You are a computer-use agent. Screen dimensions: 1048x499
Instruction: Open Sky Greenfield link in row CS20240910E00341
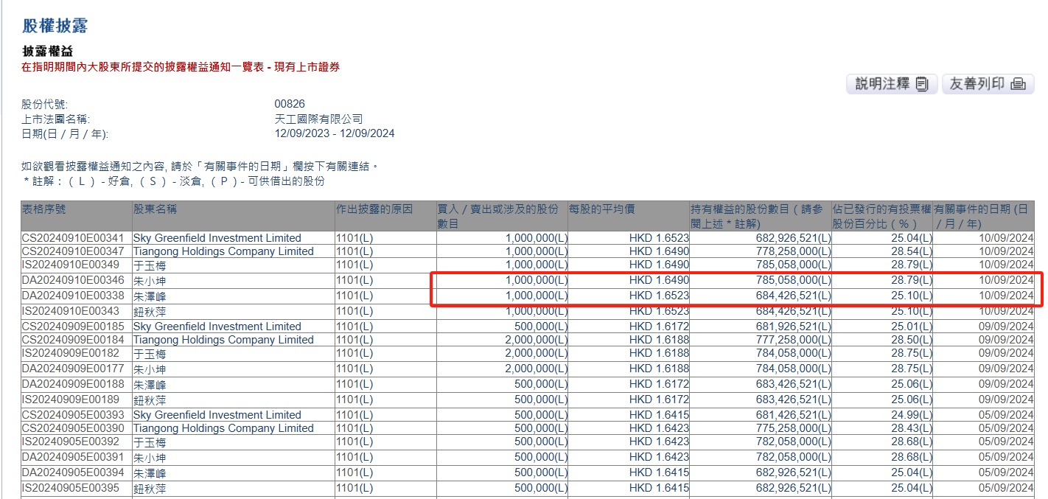[x=217, y=238]
